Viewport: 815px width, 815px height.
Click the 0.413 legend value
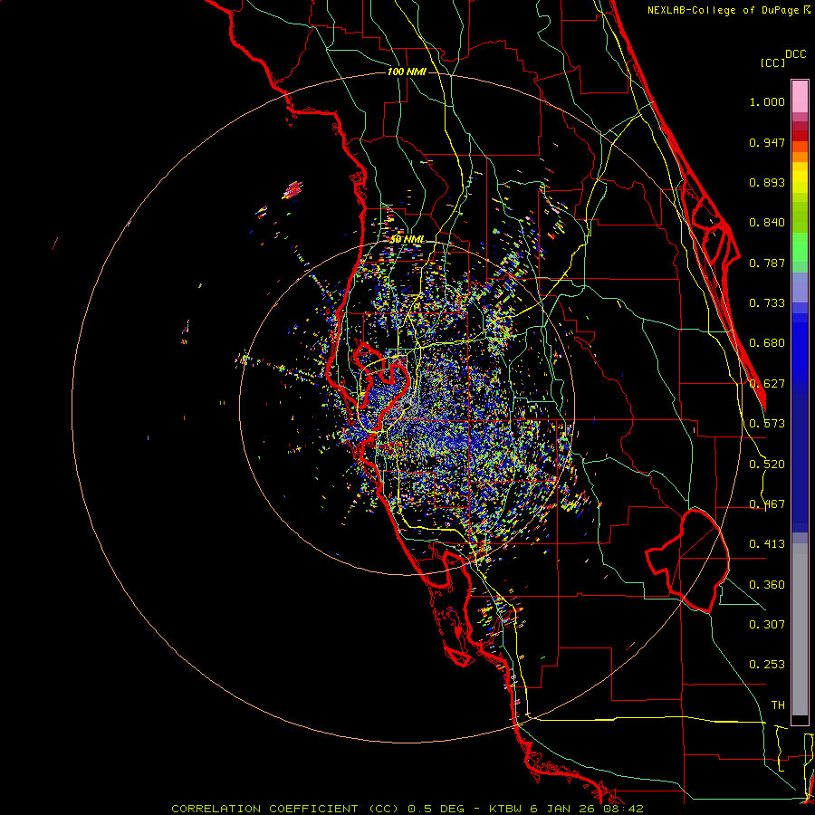767,544
